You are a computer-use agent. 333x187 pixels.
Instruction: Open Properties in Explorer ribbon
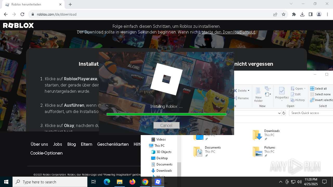(282, 95)
